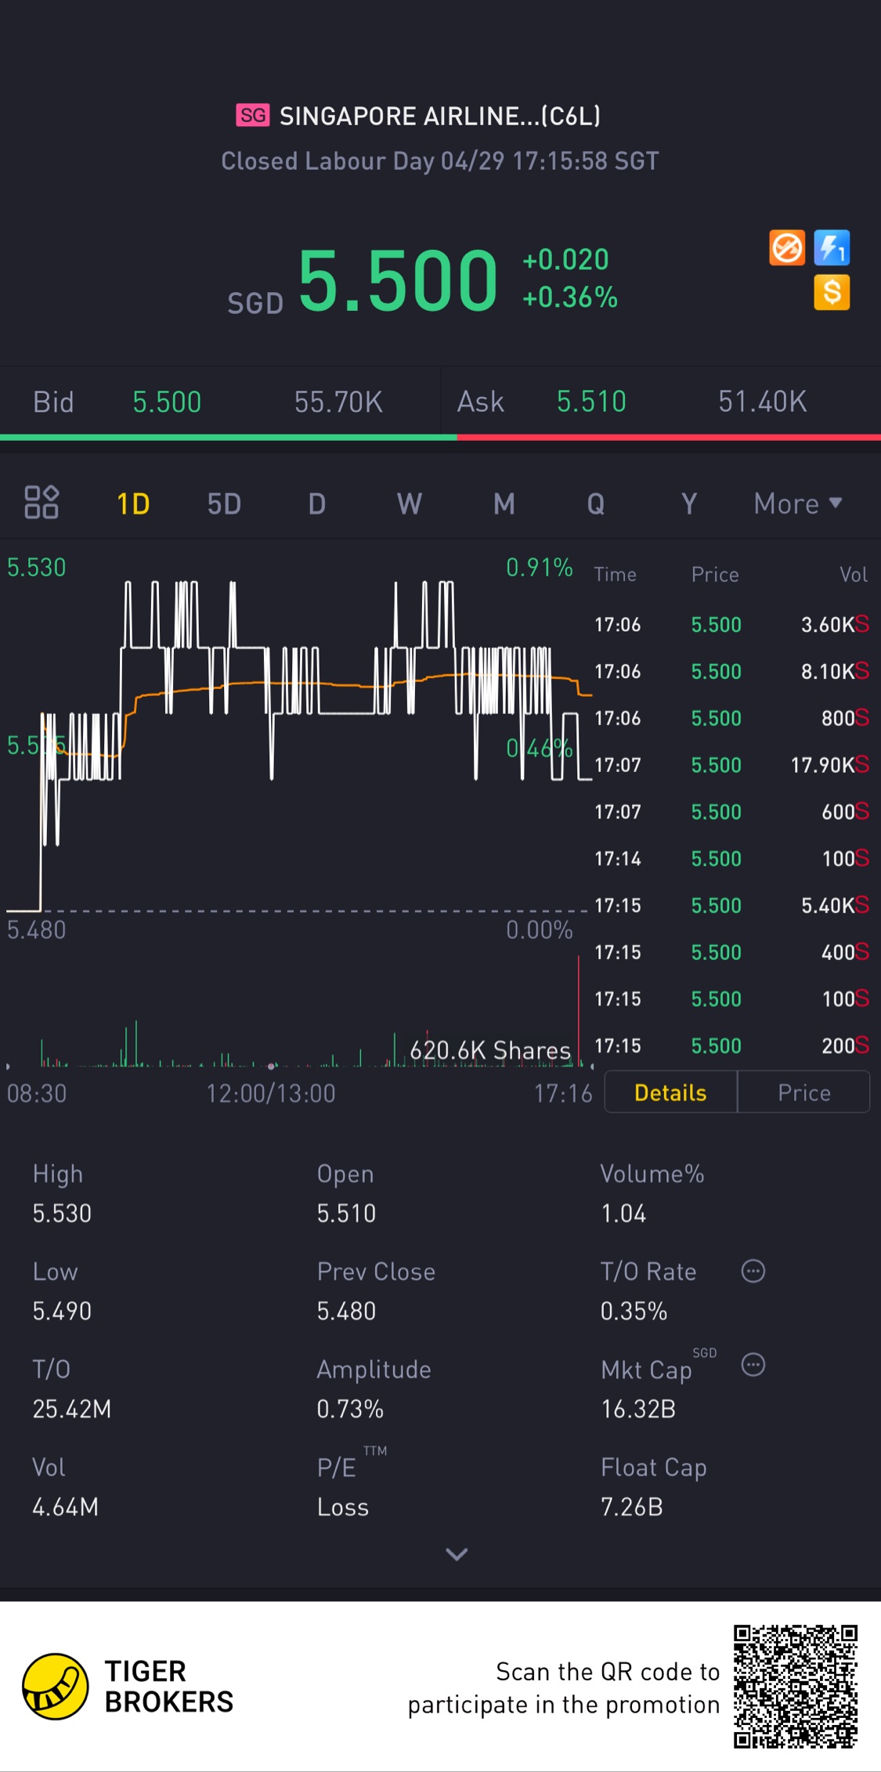Tap the Vol value 4.64M
This screenshot has height=1772, width=881.
pyautogui.click(x=65, y=1507)
